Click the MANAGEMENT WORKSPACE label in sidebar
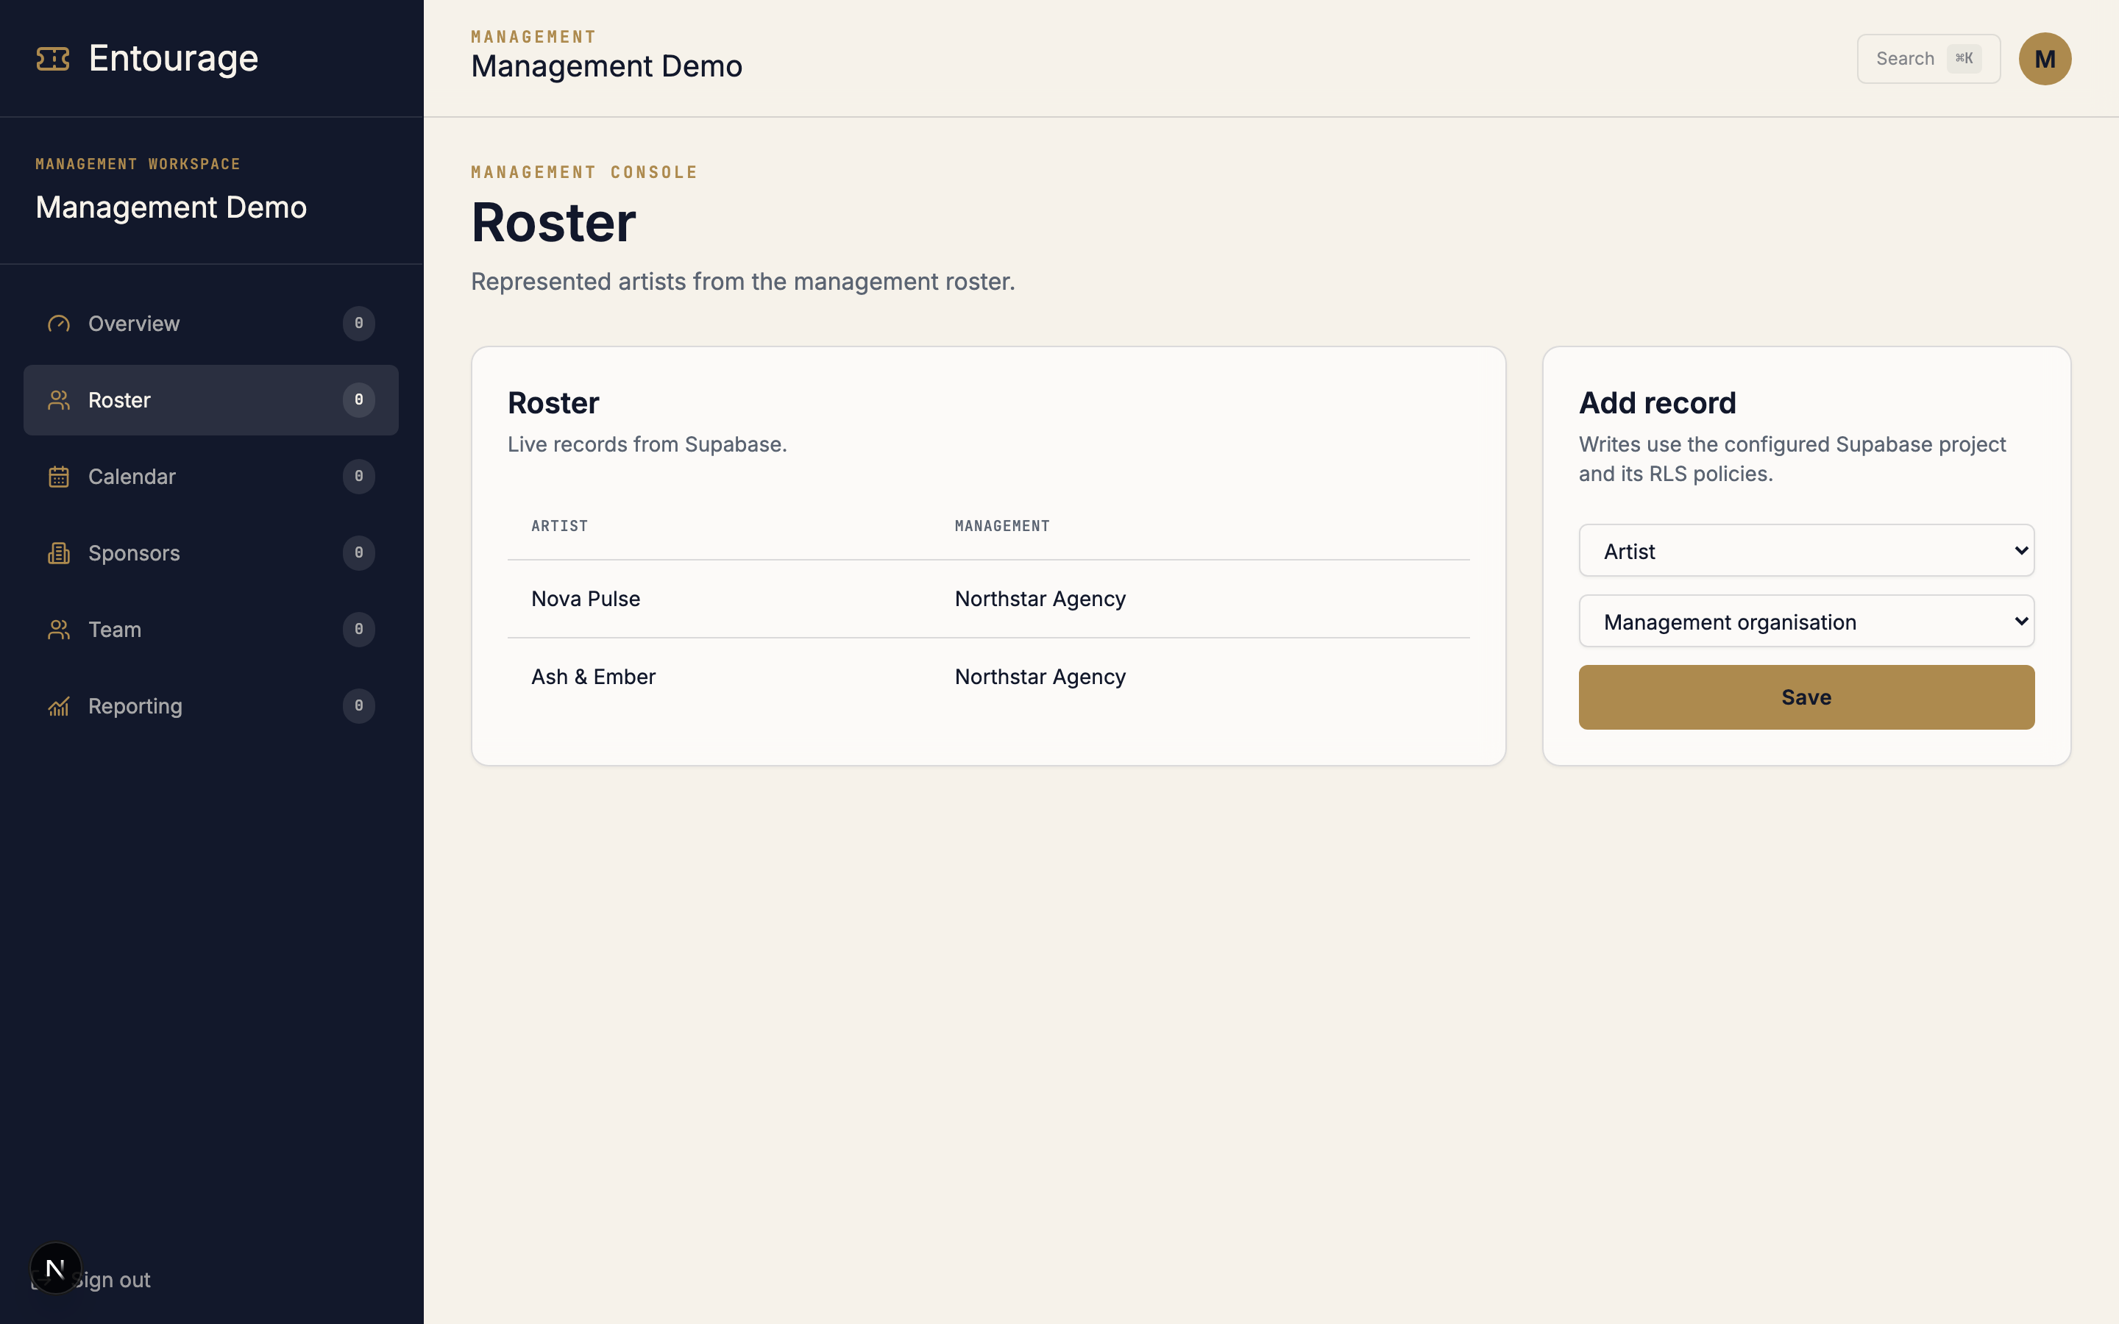The width and height of the screenshot is (2119, 1324). [138, 165]
